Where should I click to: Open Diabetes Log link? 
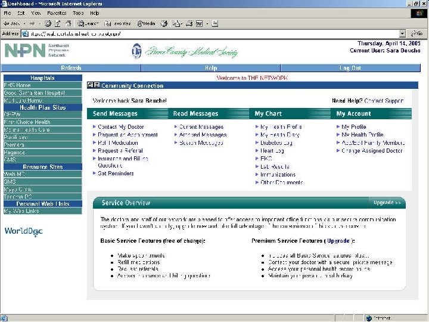[x=276, y=143]
